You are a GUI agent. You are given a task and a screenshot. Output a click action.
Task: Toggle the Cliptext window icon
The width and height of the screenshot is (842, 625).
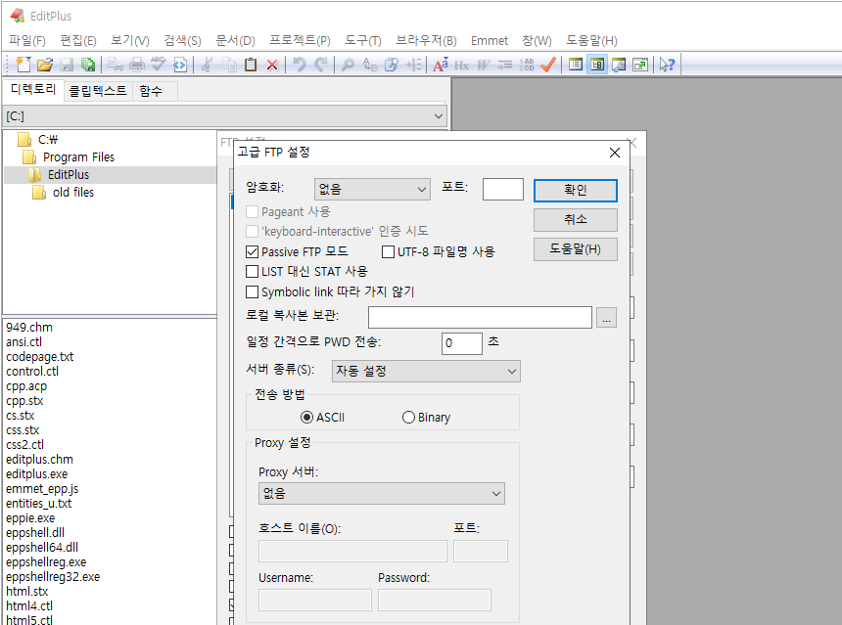[576, 65]
